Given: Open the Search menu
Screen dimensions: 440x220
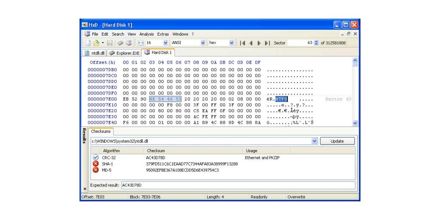Looking at the screenshot, I should click(x=118, y=34).
